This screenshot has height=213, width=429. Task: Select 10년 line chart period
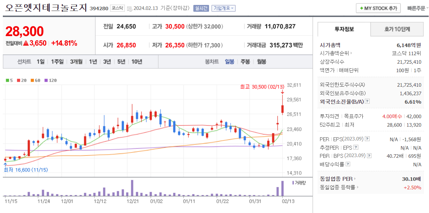(x=137, y=62)
